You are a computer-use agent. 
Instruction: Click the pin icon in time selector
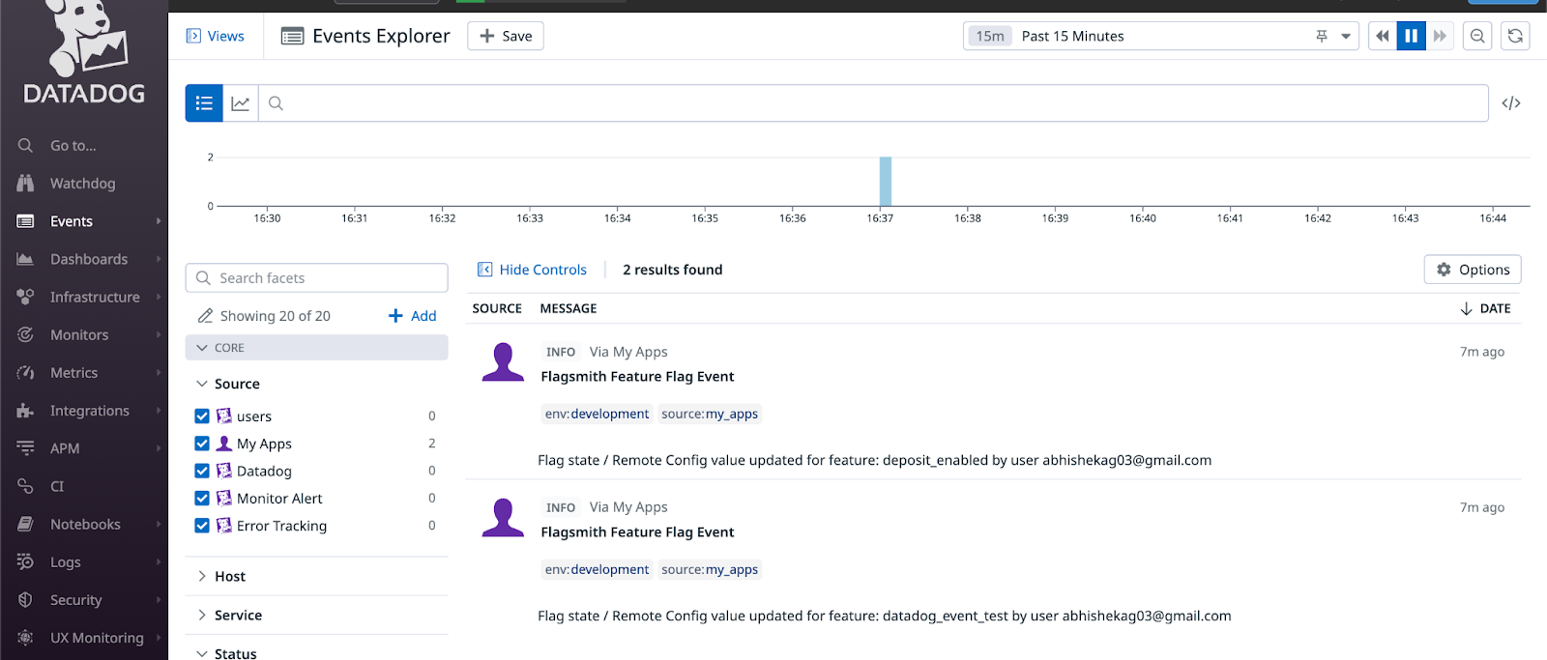(1322, 36)
